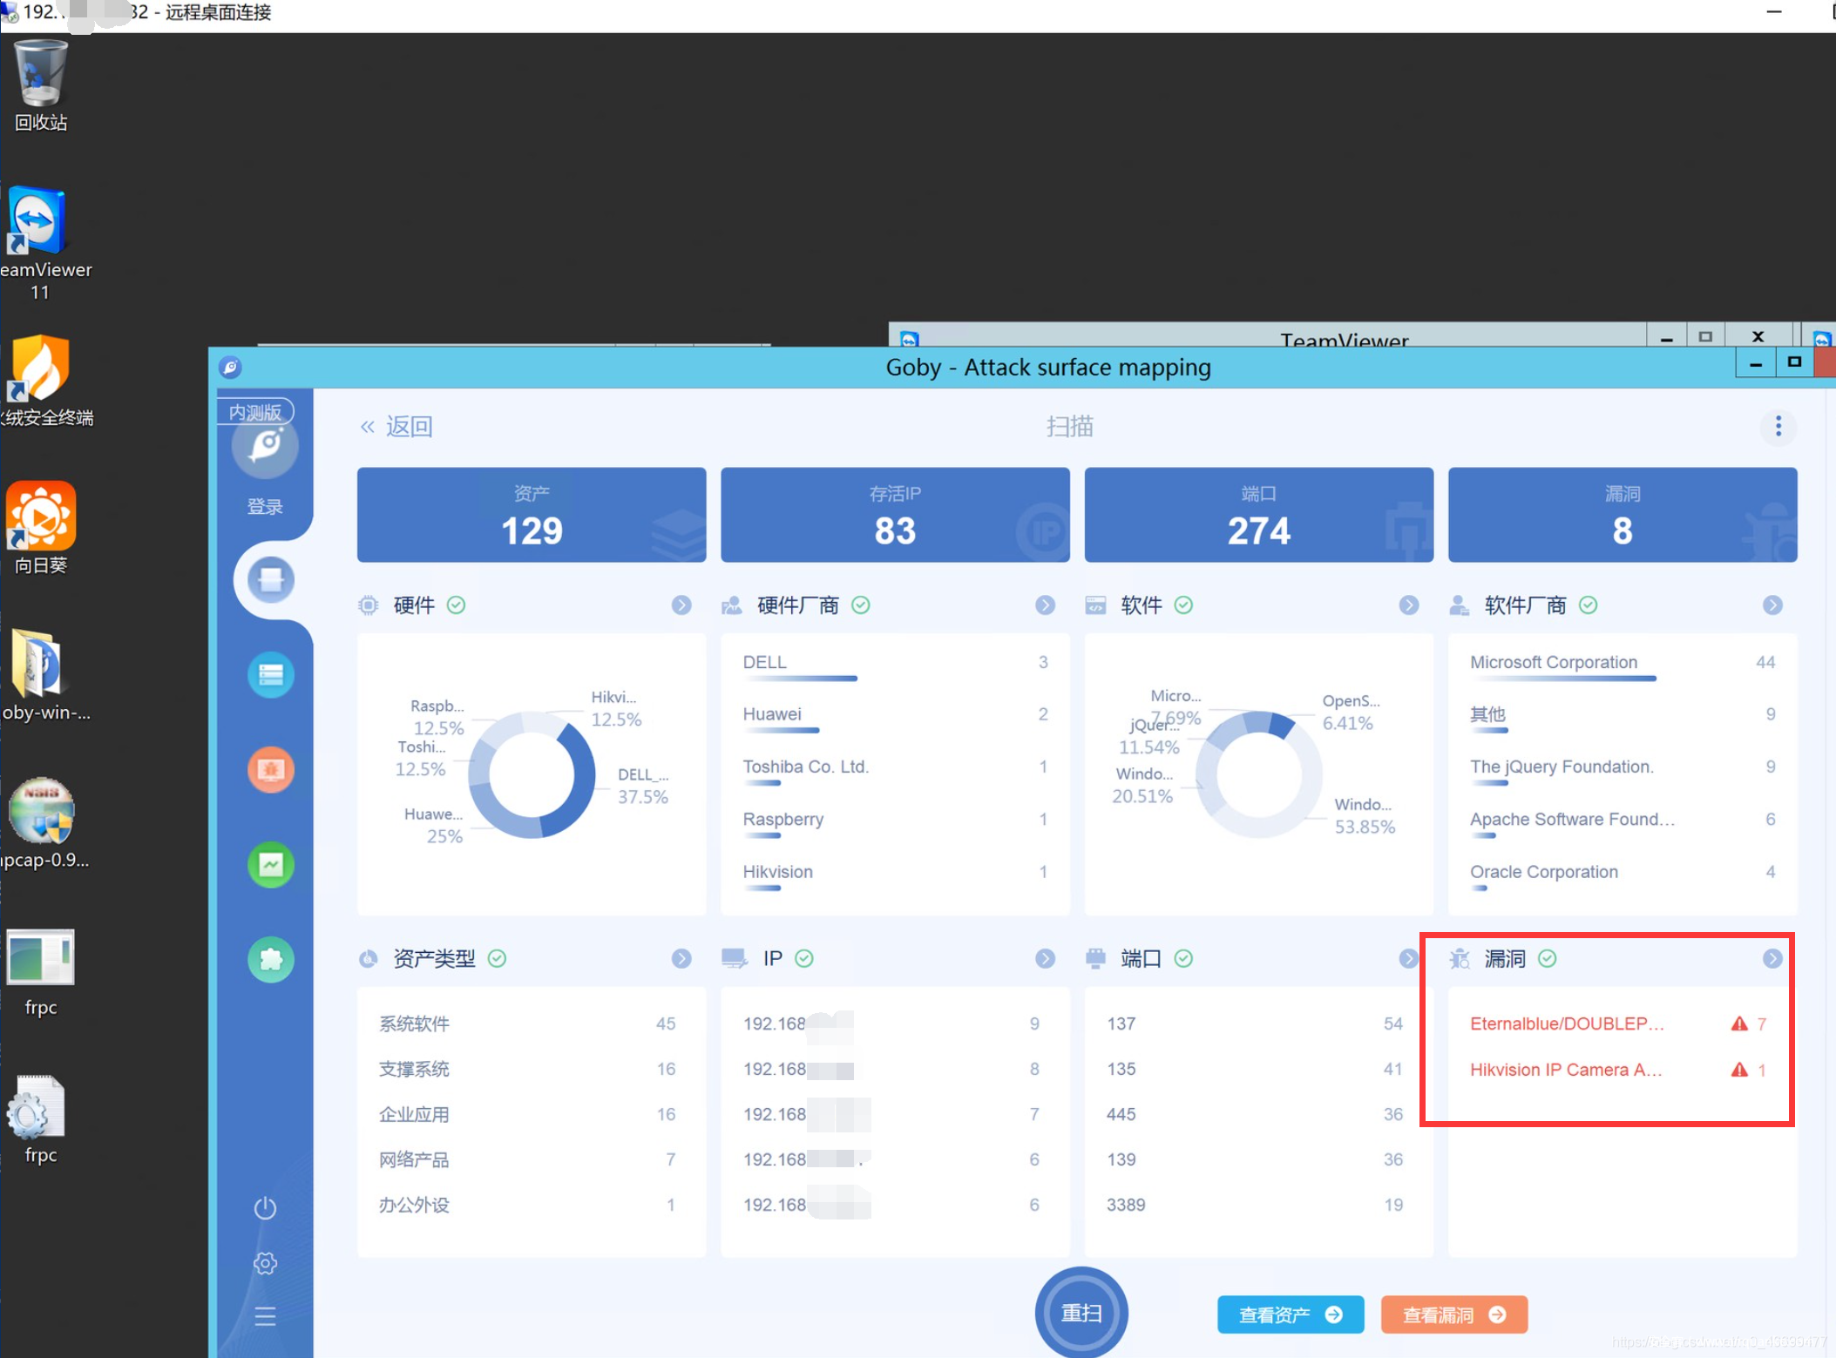This screenshot has height=1358, width=1836.
Task: Open the puzzle-piece extensions sidebar icon
Action: click(270, 960)
